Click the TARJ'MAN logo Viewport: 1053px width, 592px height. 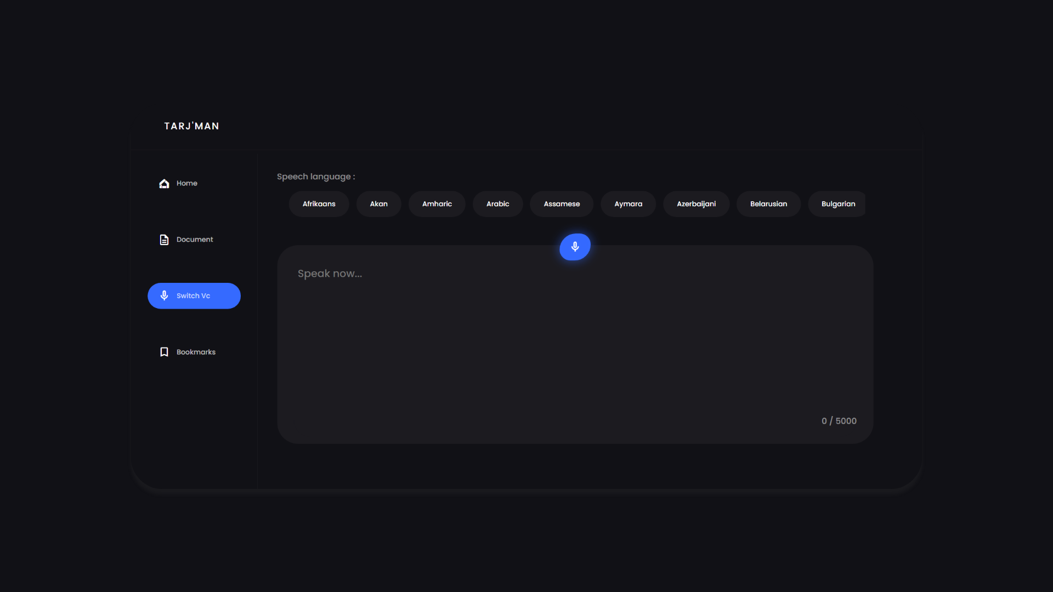point(192,126)
